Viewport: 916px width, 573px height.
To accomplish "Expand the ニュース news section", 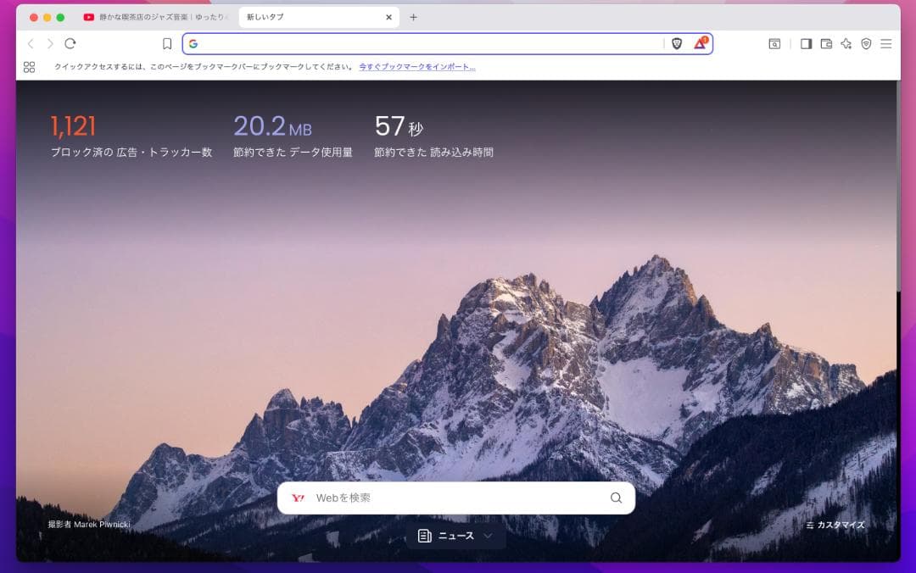I will [455, 536].
